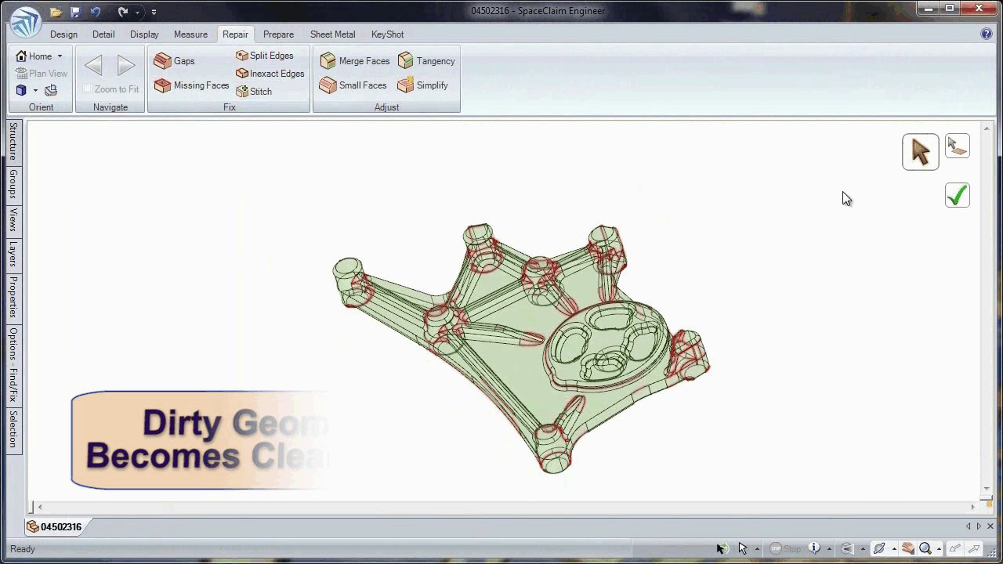Activate the secondary select geometry tool guide
1003x564 pixels.
958,146
